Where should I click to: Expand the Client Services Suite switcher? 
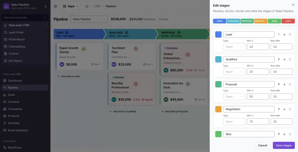(x=25, y=18)
